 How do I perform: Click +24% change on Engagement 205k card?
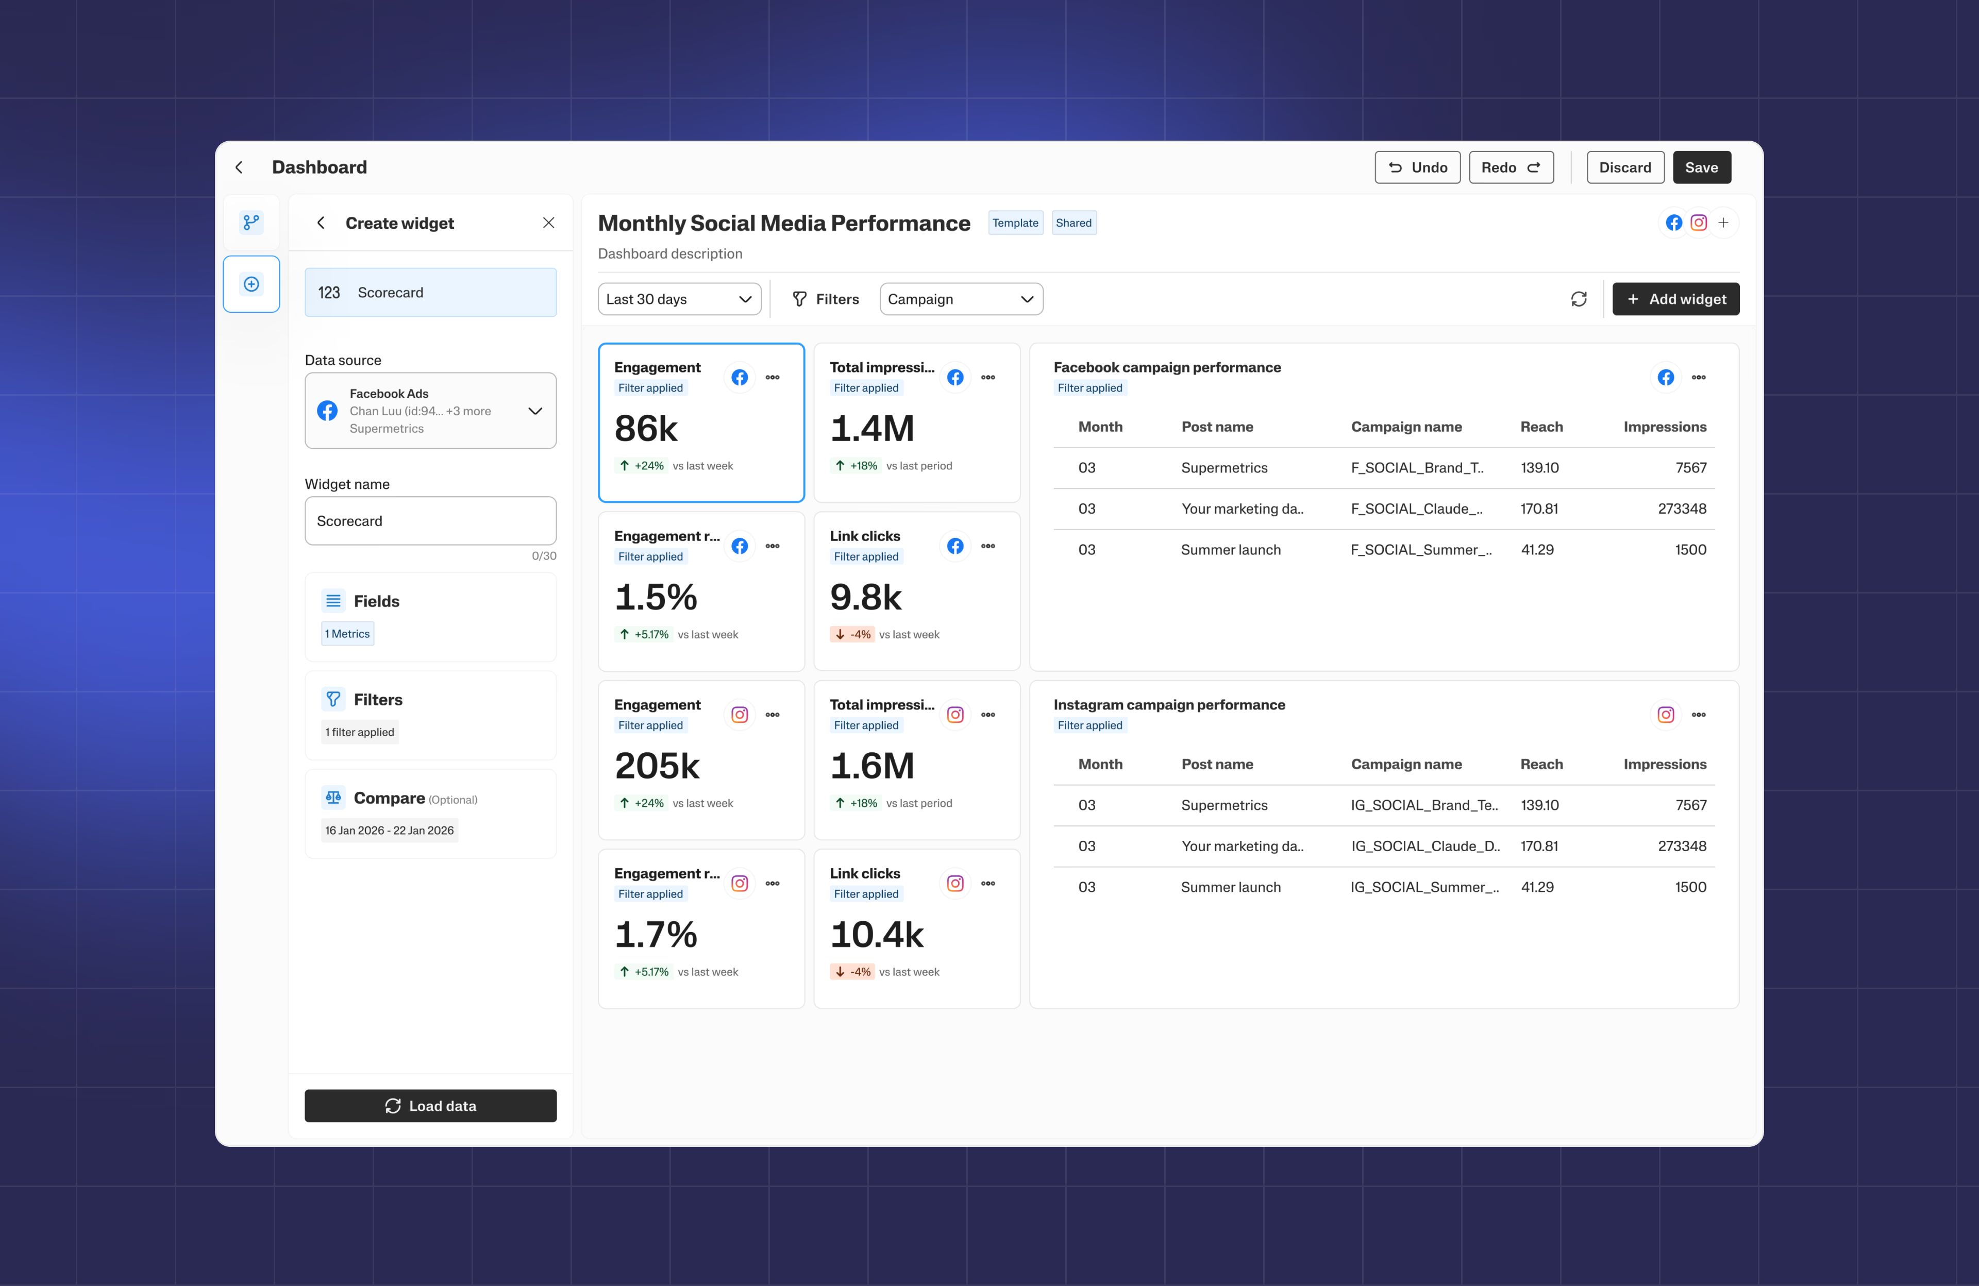pyautogui.click(x=641, y=803)
